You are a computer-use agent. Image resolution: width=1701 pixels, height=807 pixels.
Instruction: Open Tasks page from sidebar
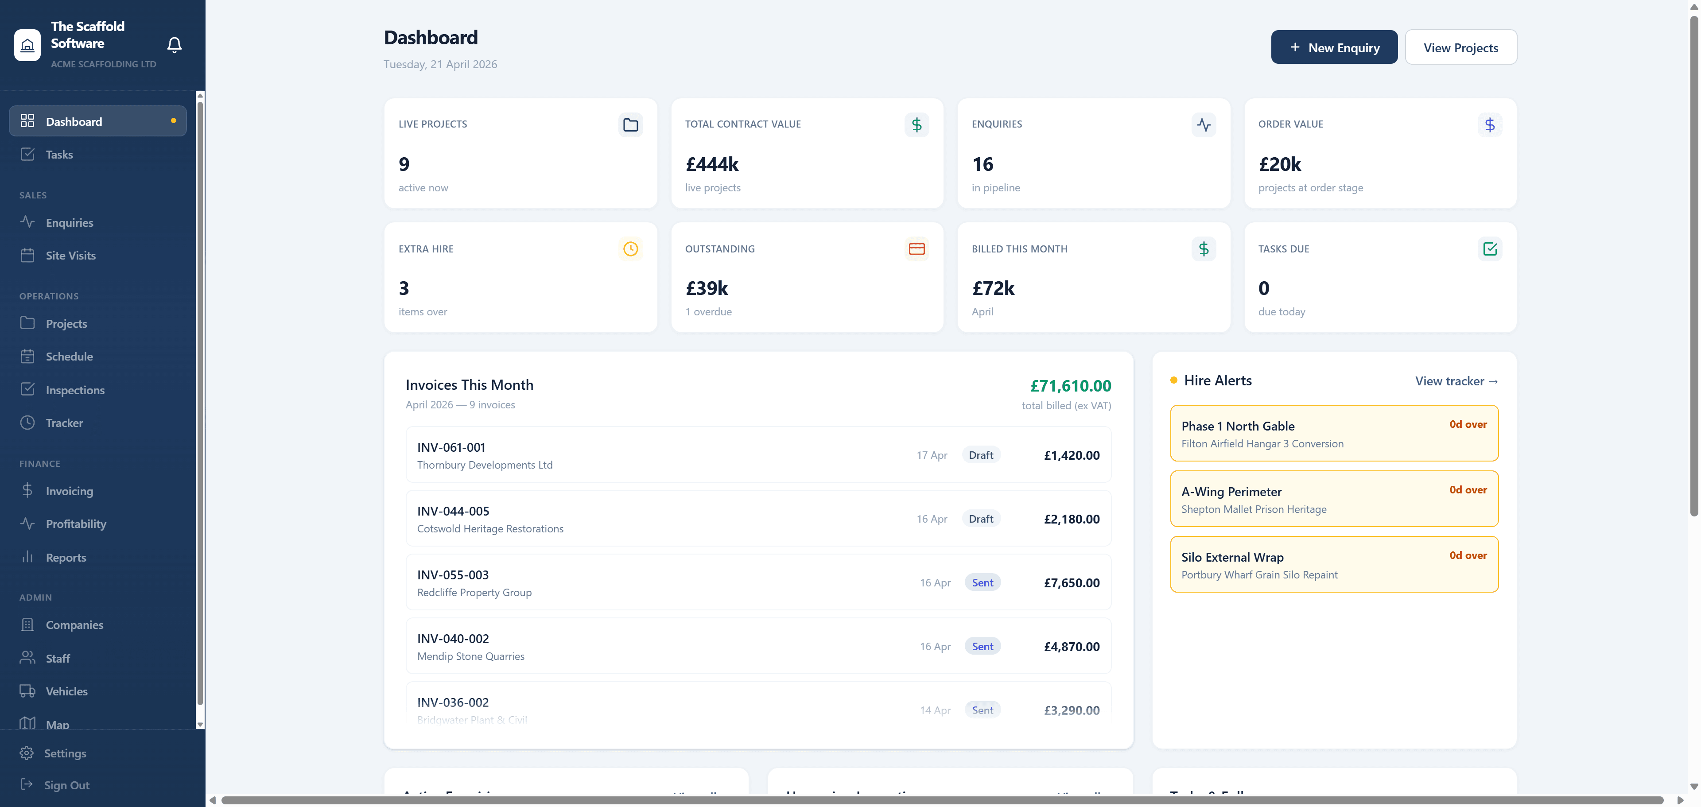point(98,155)
